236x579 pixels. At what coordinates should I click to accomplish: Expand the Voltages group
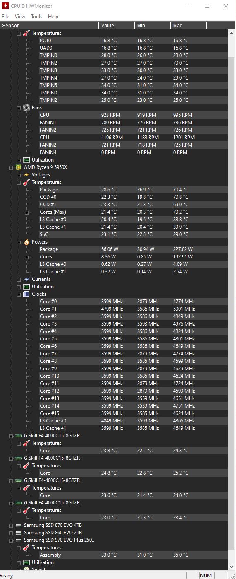click(x=19, y=175)
